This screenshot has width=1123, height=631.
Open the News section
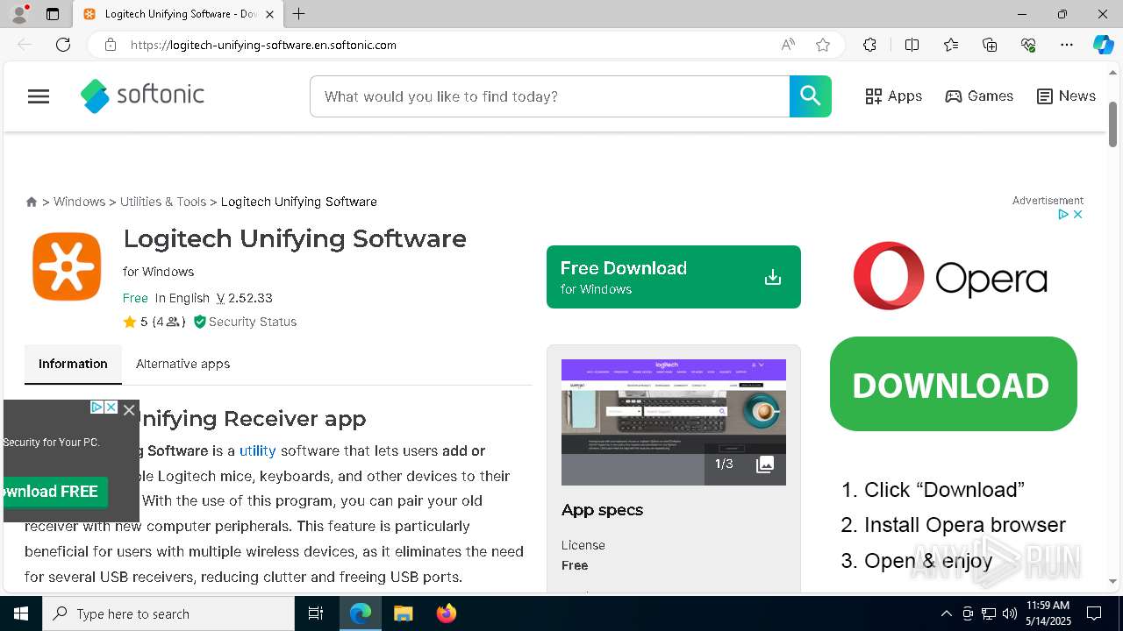(1066, 96)
